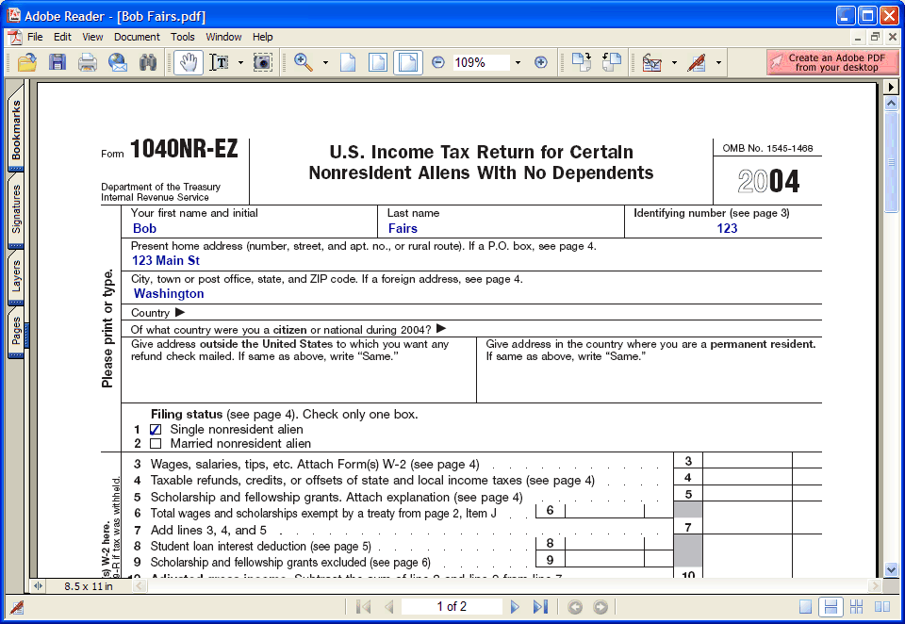Open the Bookmarks side tab
The width and height of the screenshot is (905, 624).
16,129
